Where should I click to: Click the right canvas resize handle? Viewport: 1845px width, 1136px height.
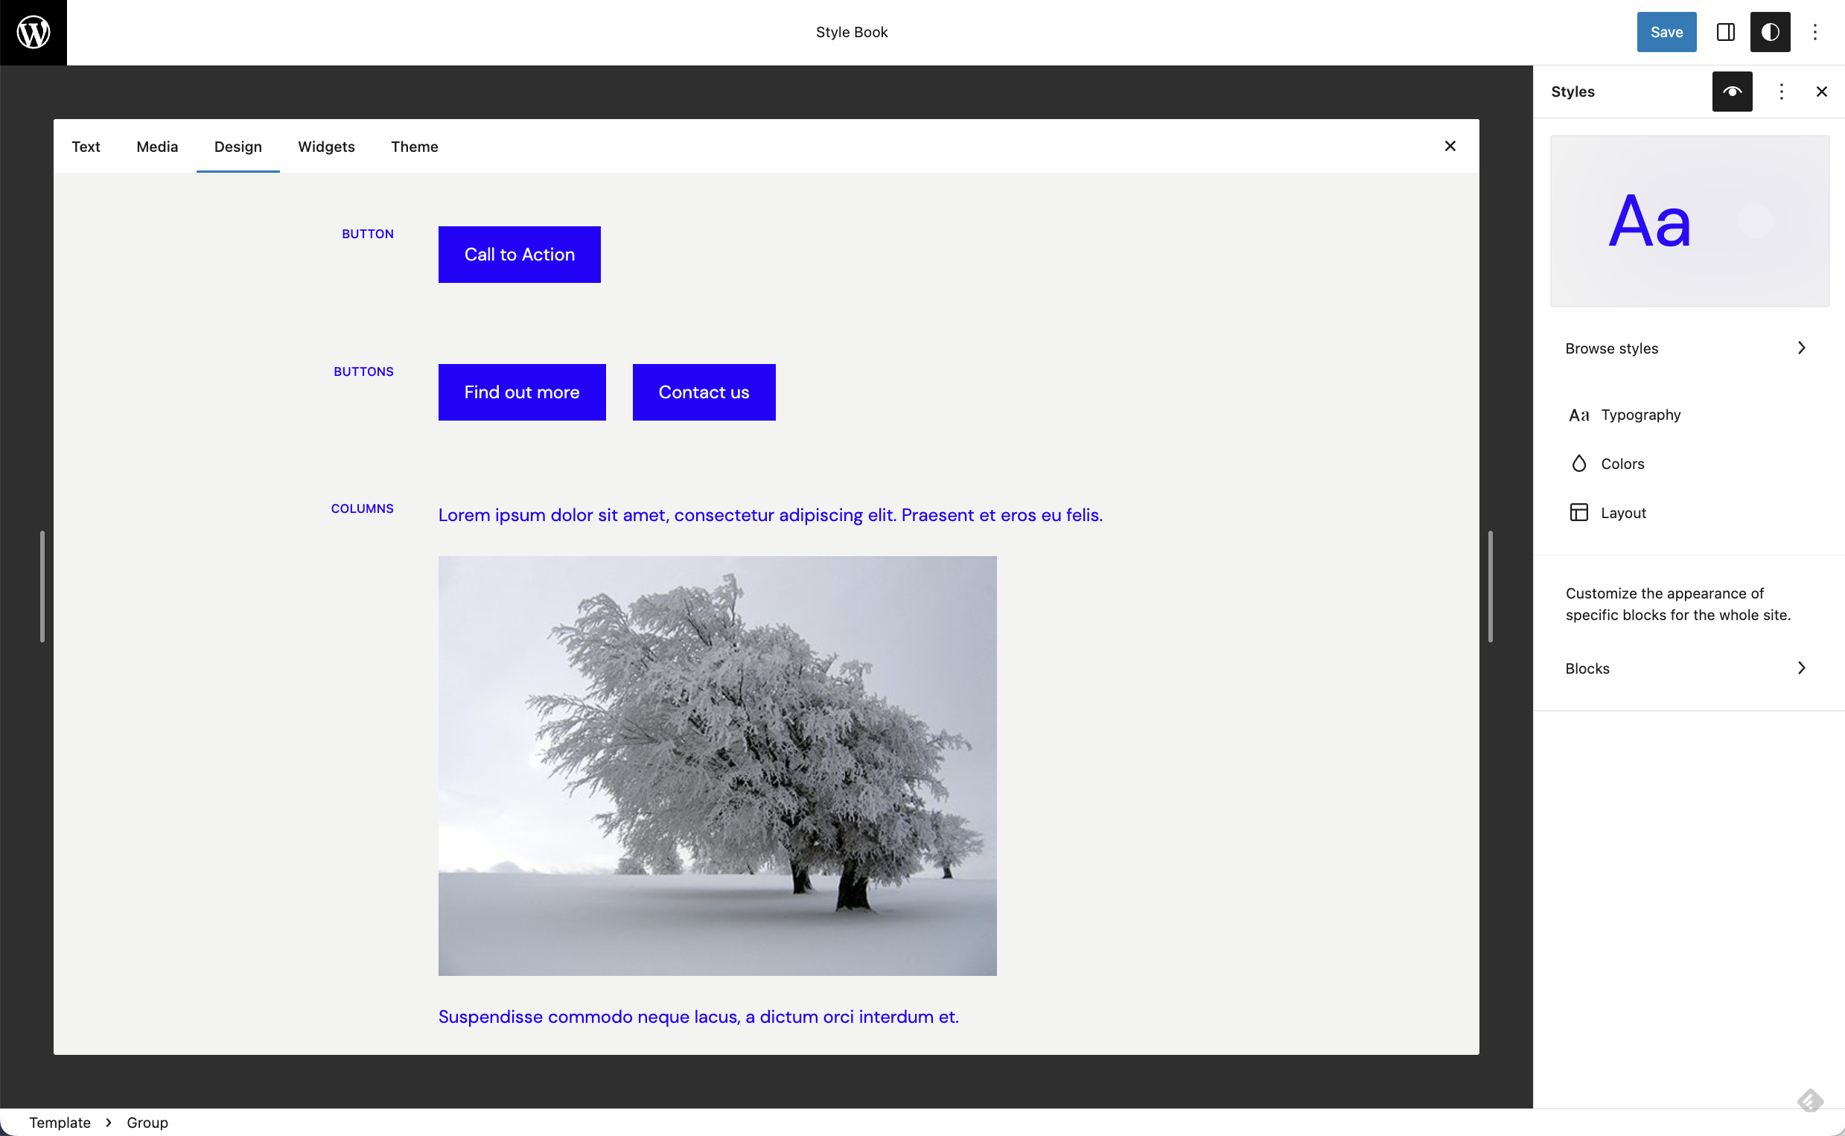click(x=1491, y=587)
